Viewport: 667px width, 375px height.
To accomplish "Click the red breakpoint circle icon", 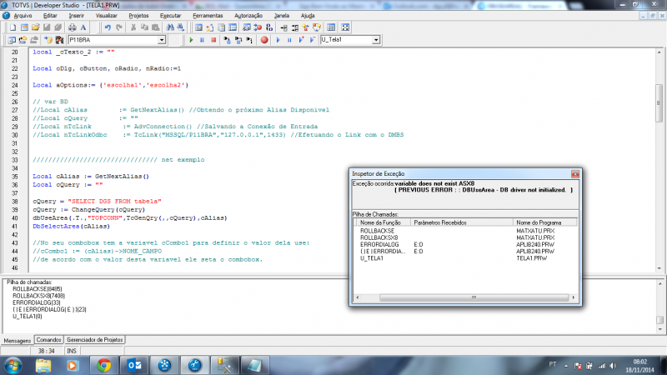I will coord(264,40).
